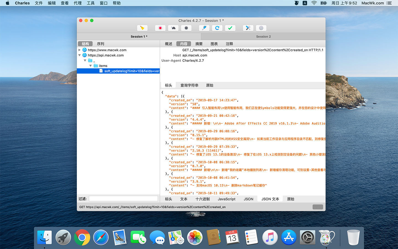
Task: Show response as JSON tab
Action: (x=248, y=199)
